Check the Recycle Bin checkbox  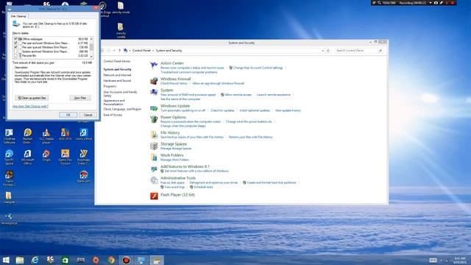(16, 56)
